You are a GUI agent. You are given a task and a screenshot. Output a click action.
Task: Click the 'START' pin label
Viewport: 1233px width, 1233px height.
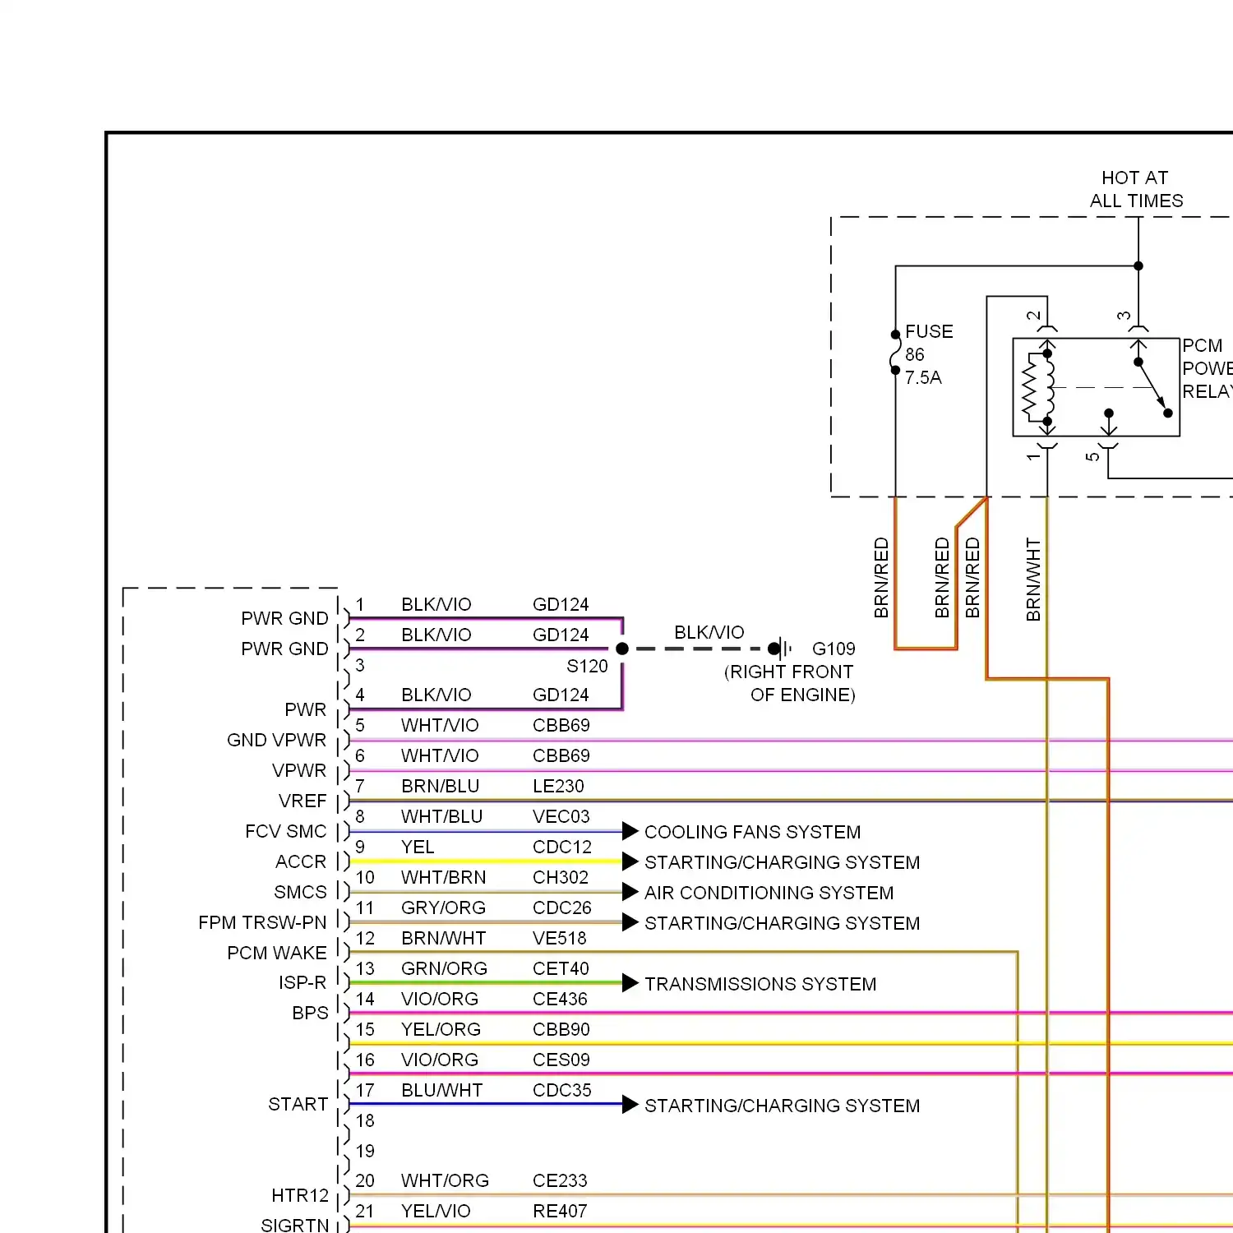pos(298,1104)
